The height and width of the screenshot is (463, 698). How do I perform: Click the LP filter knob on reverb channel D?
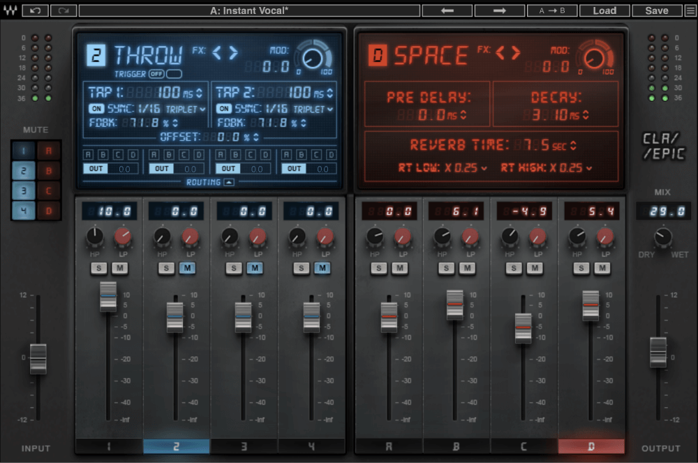pyautogui.click(x=605, y=236)
